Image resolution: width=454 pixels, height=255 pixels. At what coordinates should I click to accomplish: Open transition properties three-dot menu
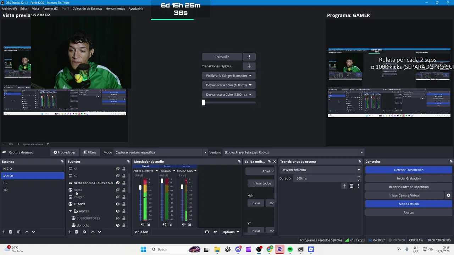pos(358,186)
